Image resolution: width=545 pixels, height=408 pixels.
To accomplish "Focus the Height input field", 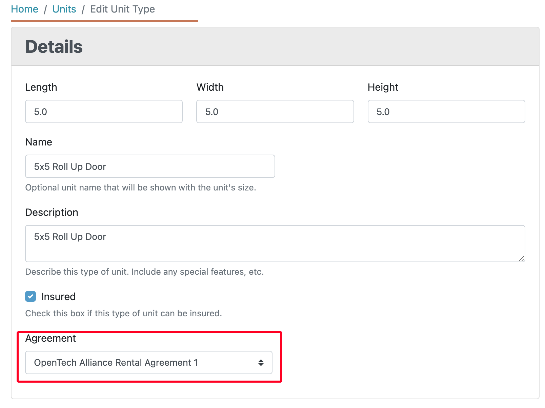I will tap(446, 111).
